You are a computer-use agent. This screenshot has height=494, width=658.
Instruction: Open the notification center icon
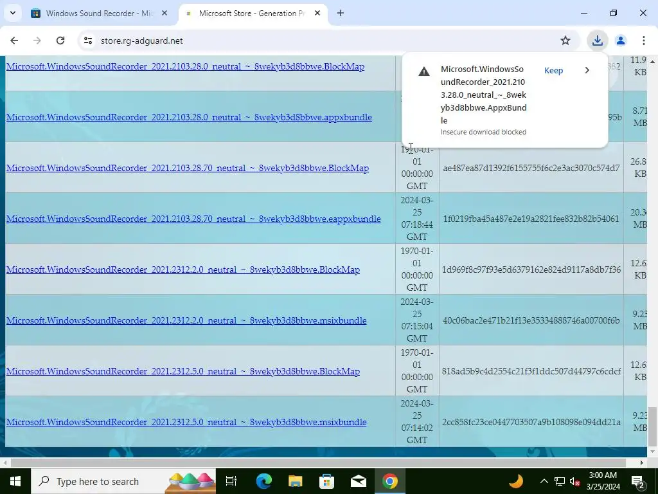637,481
